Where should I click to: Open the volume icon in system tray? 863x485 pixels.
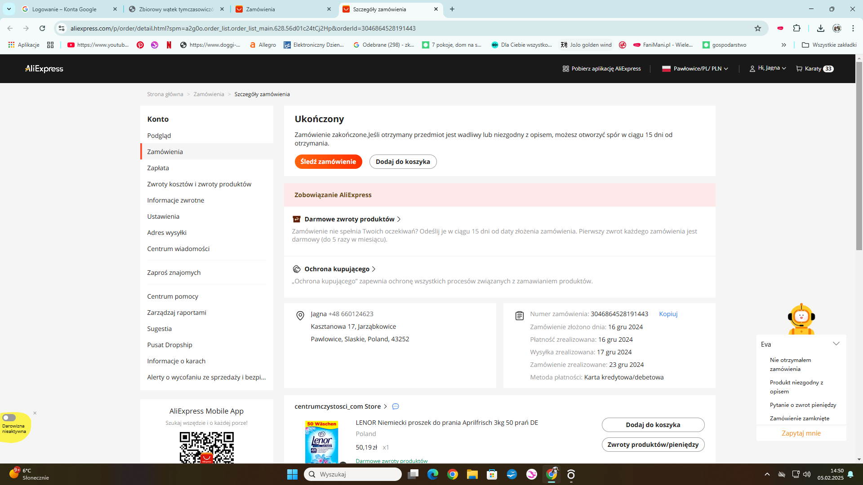(x=807, y=474)
